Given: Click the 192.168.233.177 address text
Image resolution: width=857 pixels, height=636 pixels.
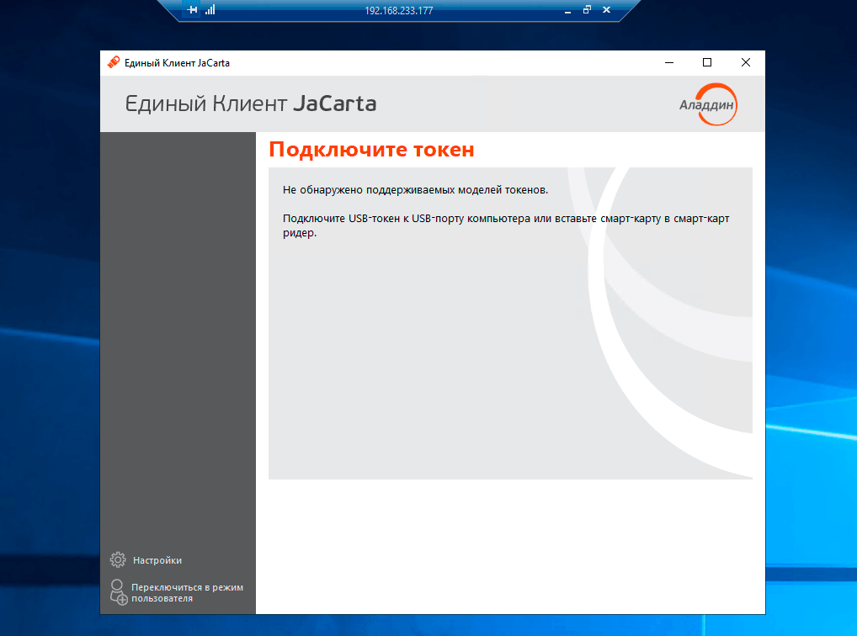Looking at the screenshot, I should coord(399,10).
